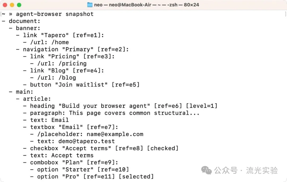Click the checkbox "Accept terms" ref=e8 line
This screenshot has width=287, height=182.
(101, 148)
